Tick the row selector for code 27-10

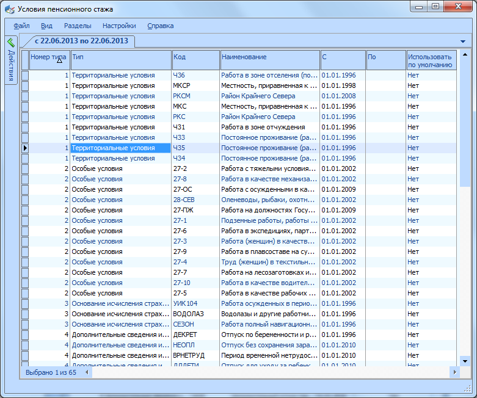(25, 283)
